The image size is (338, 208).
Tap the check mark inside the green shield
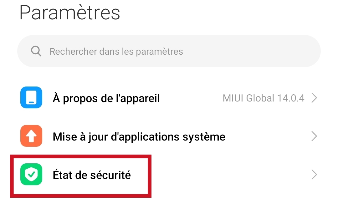click(31, 175)
